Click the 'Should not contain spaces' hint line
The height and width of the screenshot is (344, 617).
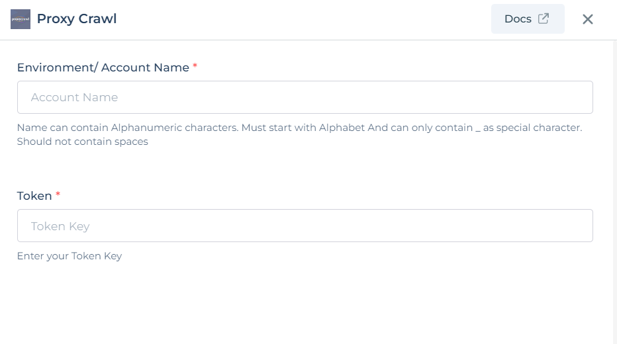click(x=82, y=142)
